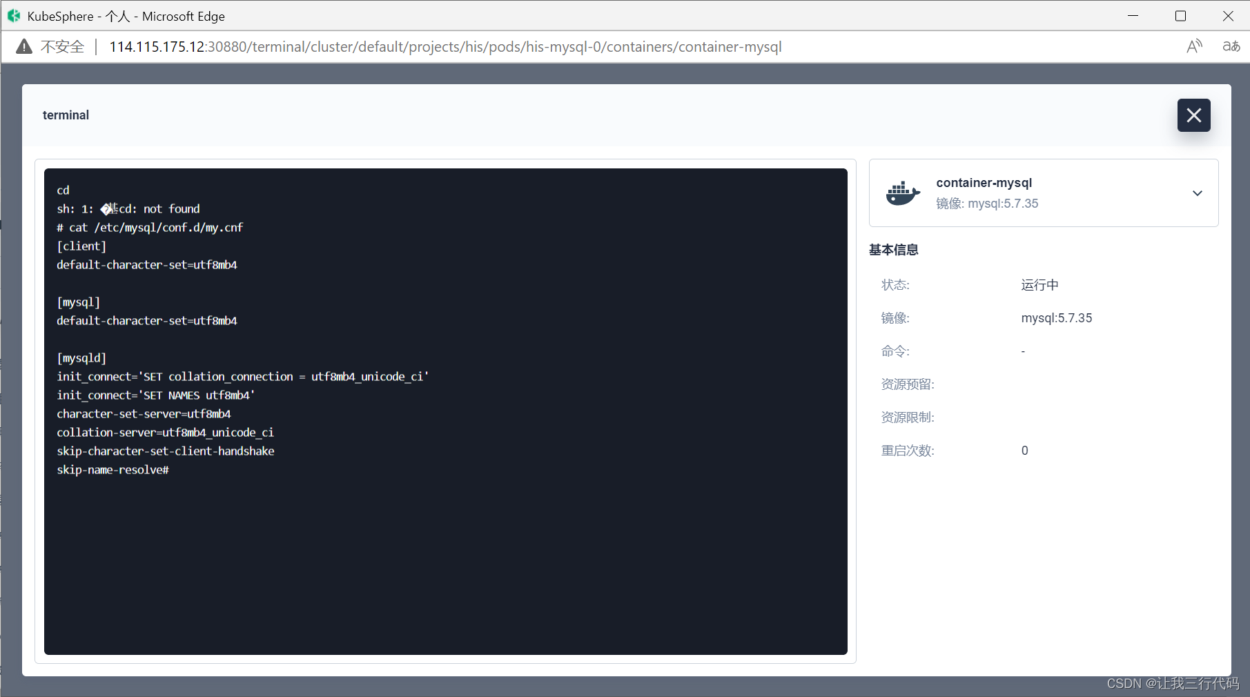Close the terminal panel with the X button
The image size is (1250, 697).
click(1193, 115)
